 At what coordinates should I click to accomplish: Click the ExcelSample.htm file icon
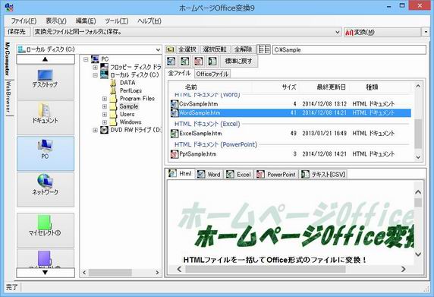tap(175, 133)
